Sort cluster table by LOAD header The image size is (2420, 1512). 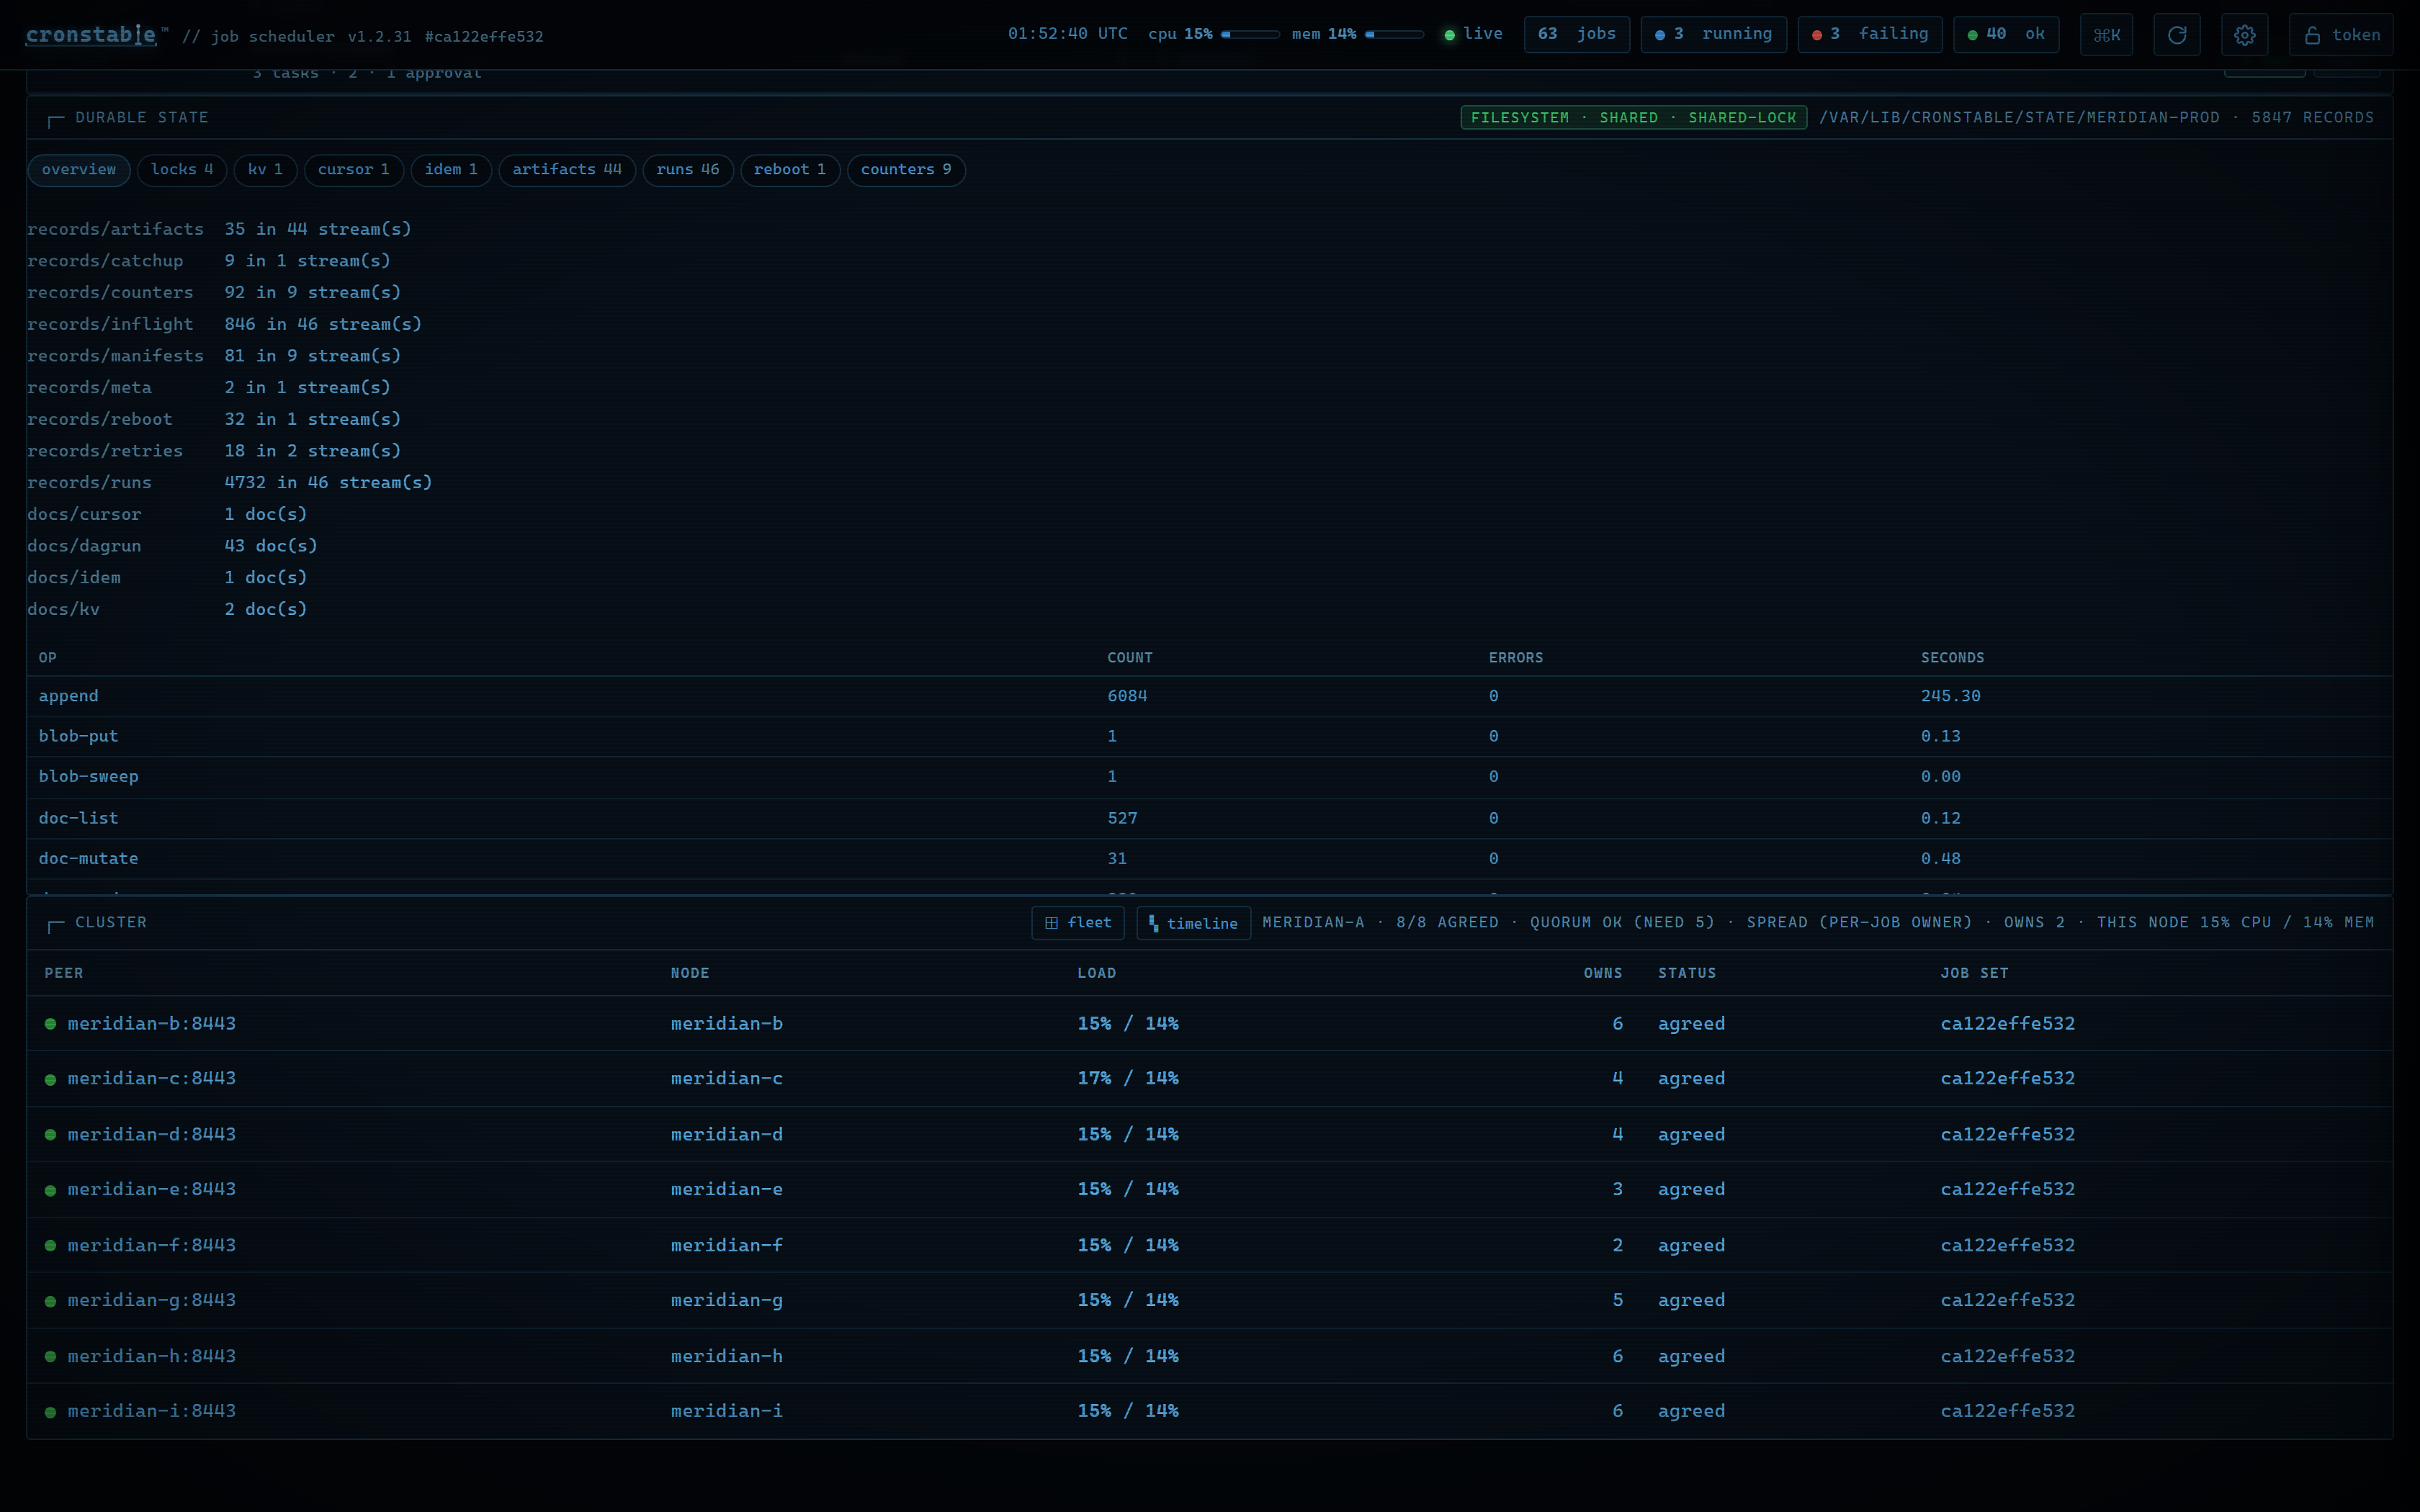1096,973
